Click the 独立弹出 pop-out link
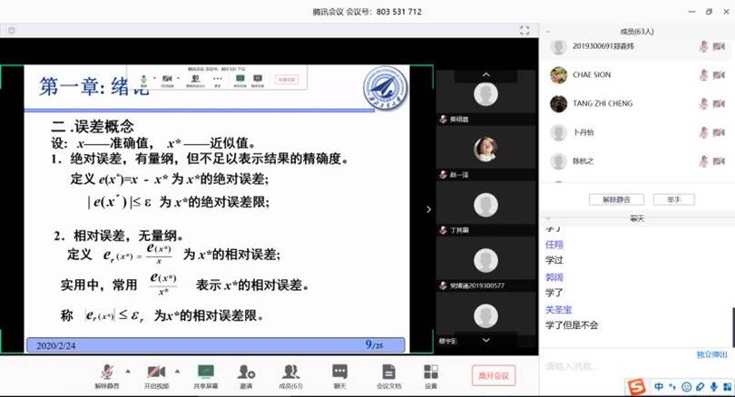This screenshot has width=735, height=397. tap(711, 354)
